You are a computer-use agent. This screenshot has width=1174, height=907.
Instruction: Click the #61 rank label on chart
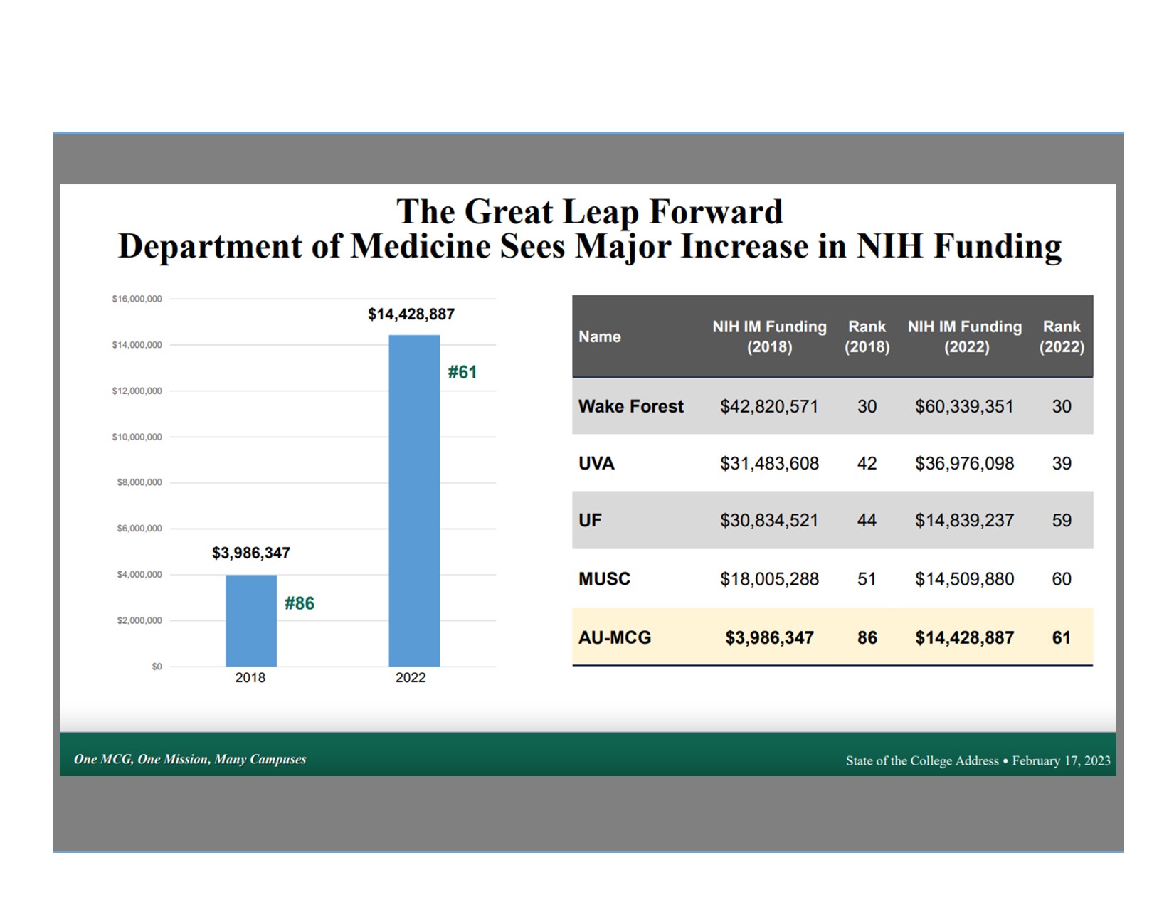click(x=462, y=372)
